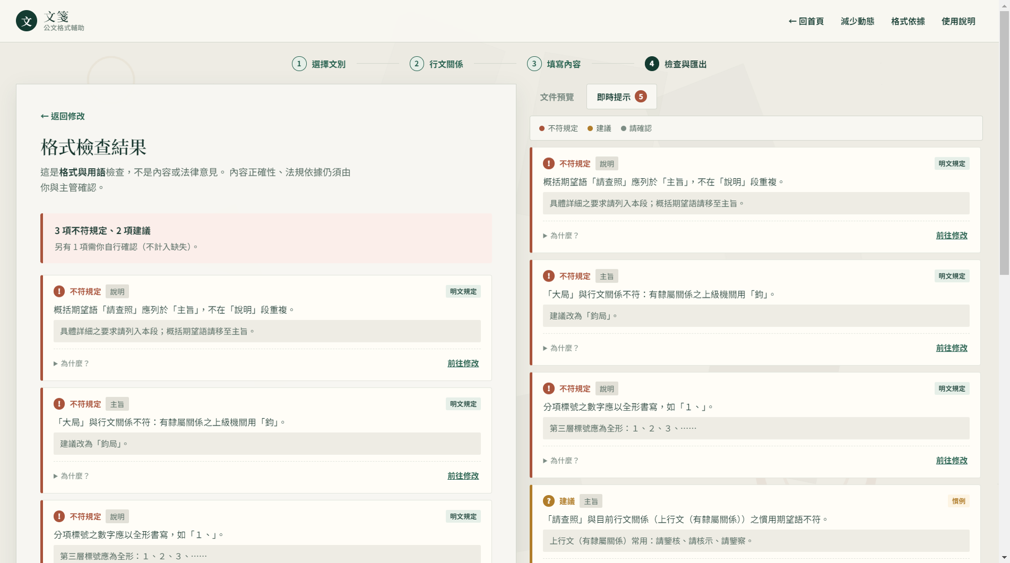Click hint 建議改為「鈞局」 in right card
The height and width of the screenshot is (563, 1010).
click(756, 316)
